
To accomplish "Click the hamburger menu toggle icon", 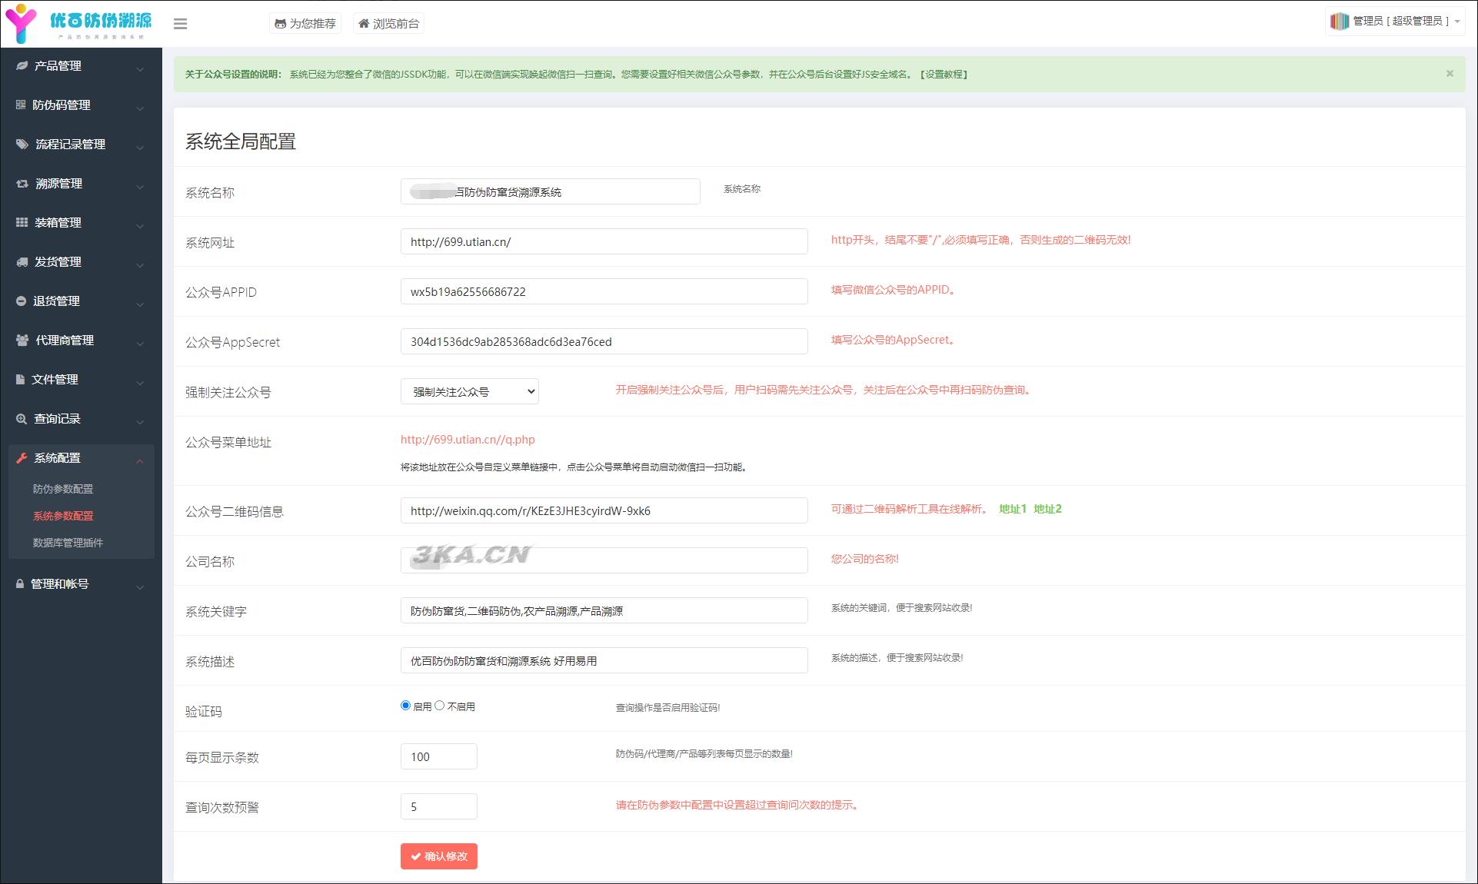I will click(181, 24).
